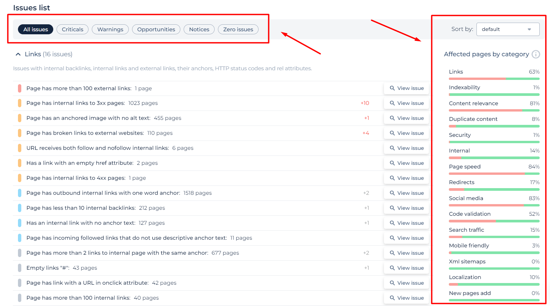Show Opportunities issues only
Viewport: 550px width, 306px height.
coord(156,29)
